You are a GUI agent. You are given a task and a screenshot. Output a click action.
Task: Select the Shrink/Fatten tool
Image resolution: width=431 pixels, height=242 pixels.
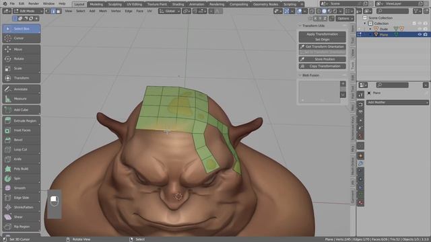pyautogui.click(x=21, y=207)
